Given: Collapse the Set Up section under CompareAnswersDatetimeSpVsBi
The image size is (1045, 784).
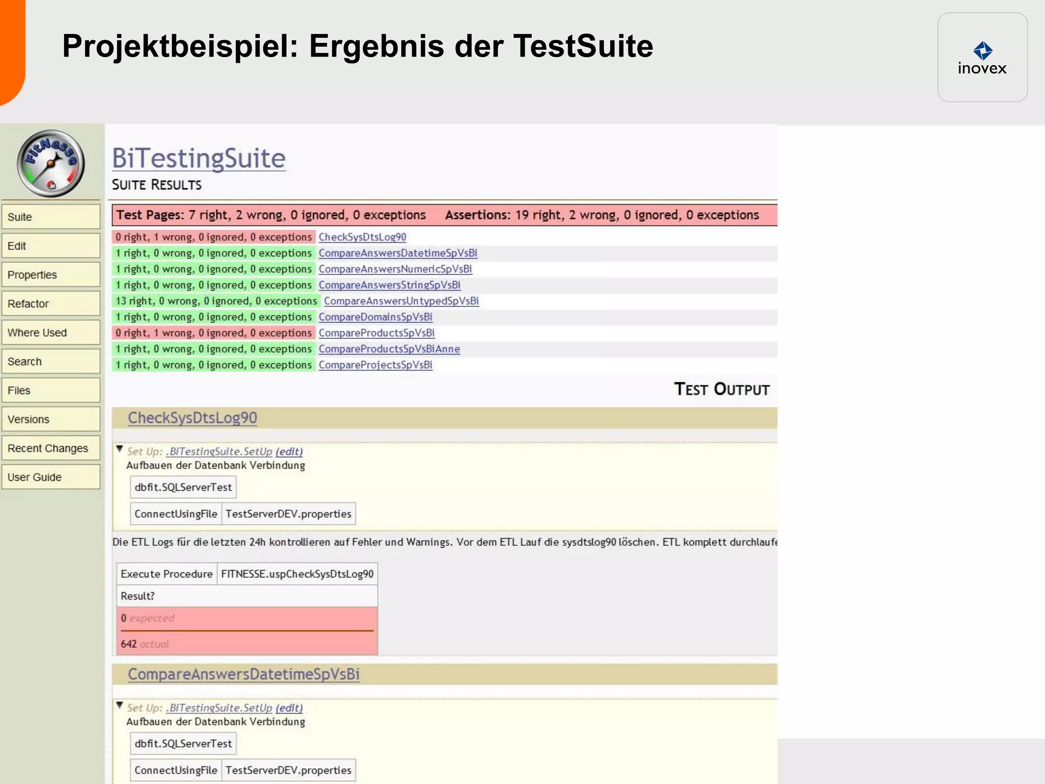Looking at the screenshot, I should pos(119,705).
